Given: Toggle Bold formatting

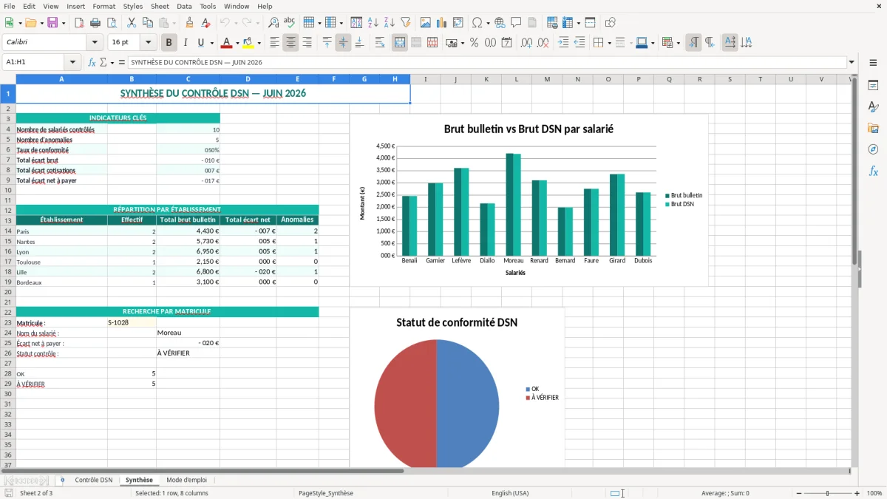Looking at the screenshot, I should (x=169, y=43).
